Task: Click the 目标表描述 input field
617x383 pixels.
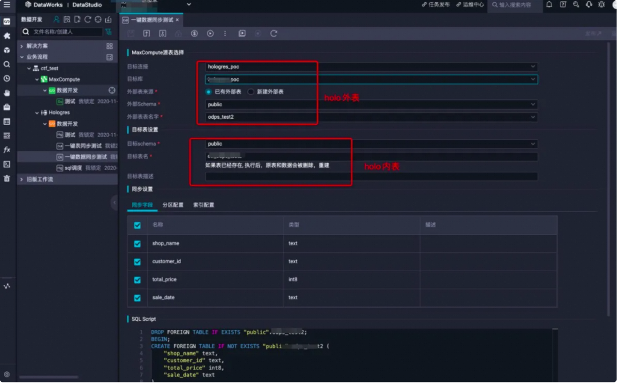Action: point(371,176)
